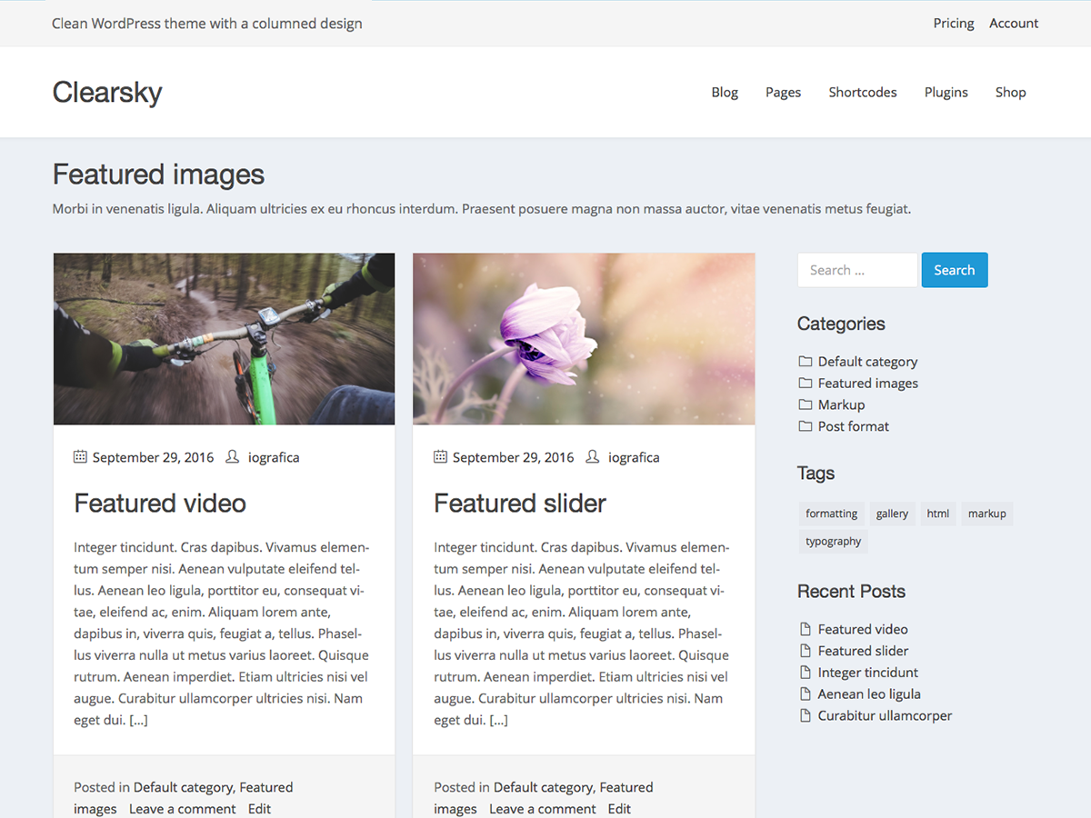The width and height of the screenshot is (1091, 818).
Task: Open the Shortcodes menu item
Action: point(862,92)
